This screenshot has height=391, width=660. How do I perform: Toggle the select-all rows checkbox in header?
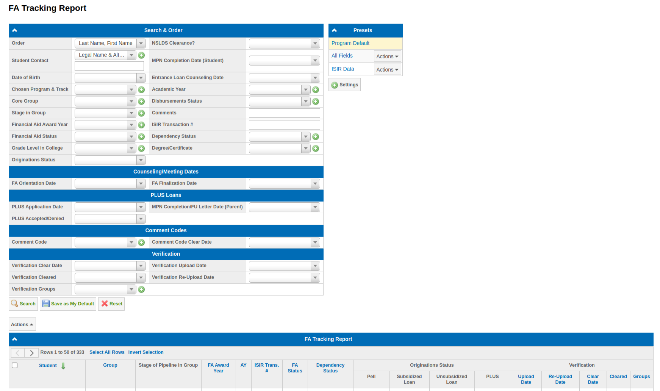click(15, 366)
